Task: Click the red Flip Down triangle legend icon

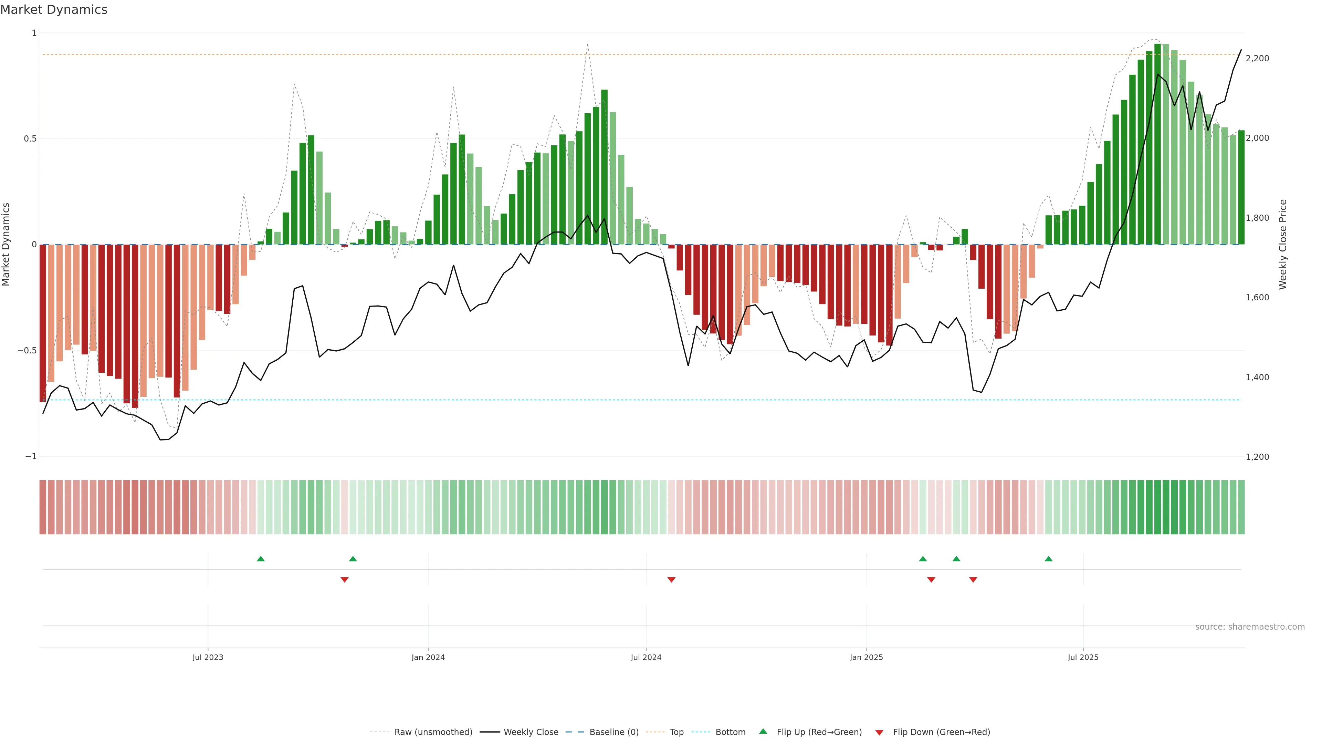Action: [x=879, y=732]
